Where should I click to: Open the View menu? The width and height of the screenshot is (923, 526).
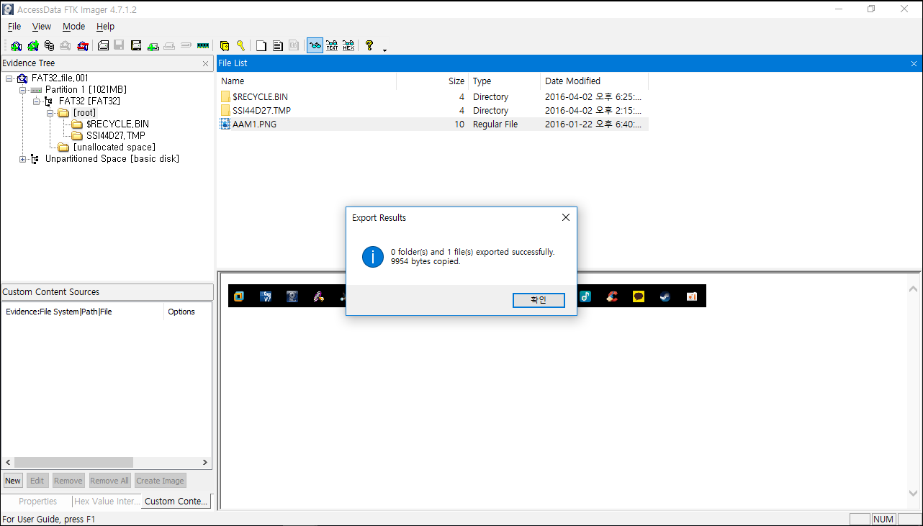pyautogui.click(x=42, y=27)
